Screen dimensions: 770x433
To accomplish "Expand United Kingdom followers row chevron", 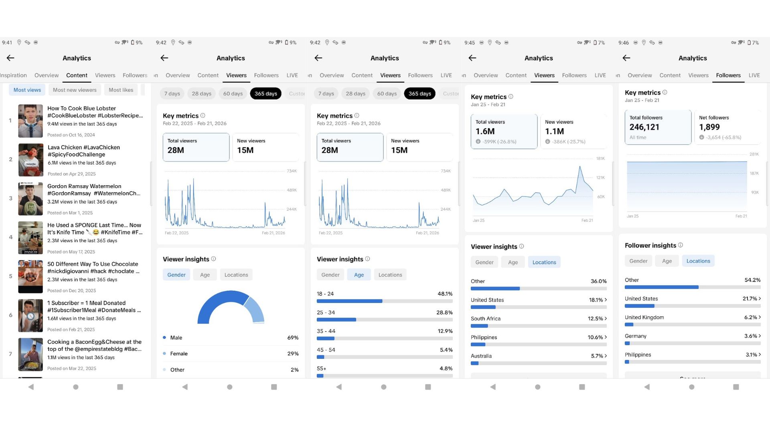I will click(760, 317).
